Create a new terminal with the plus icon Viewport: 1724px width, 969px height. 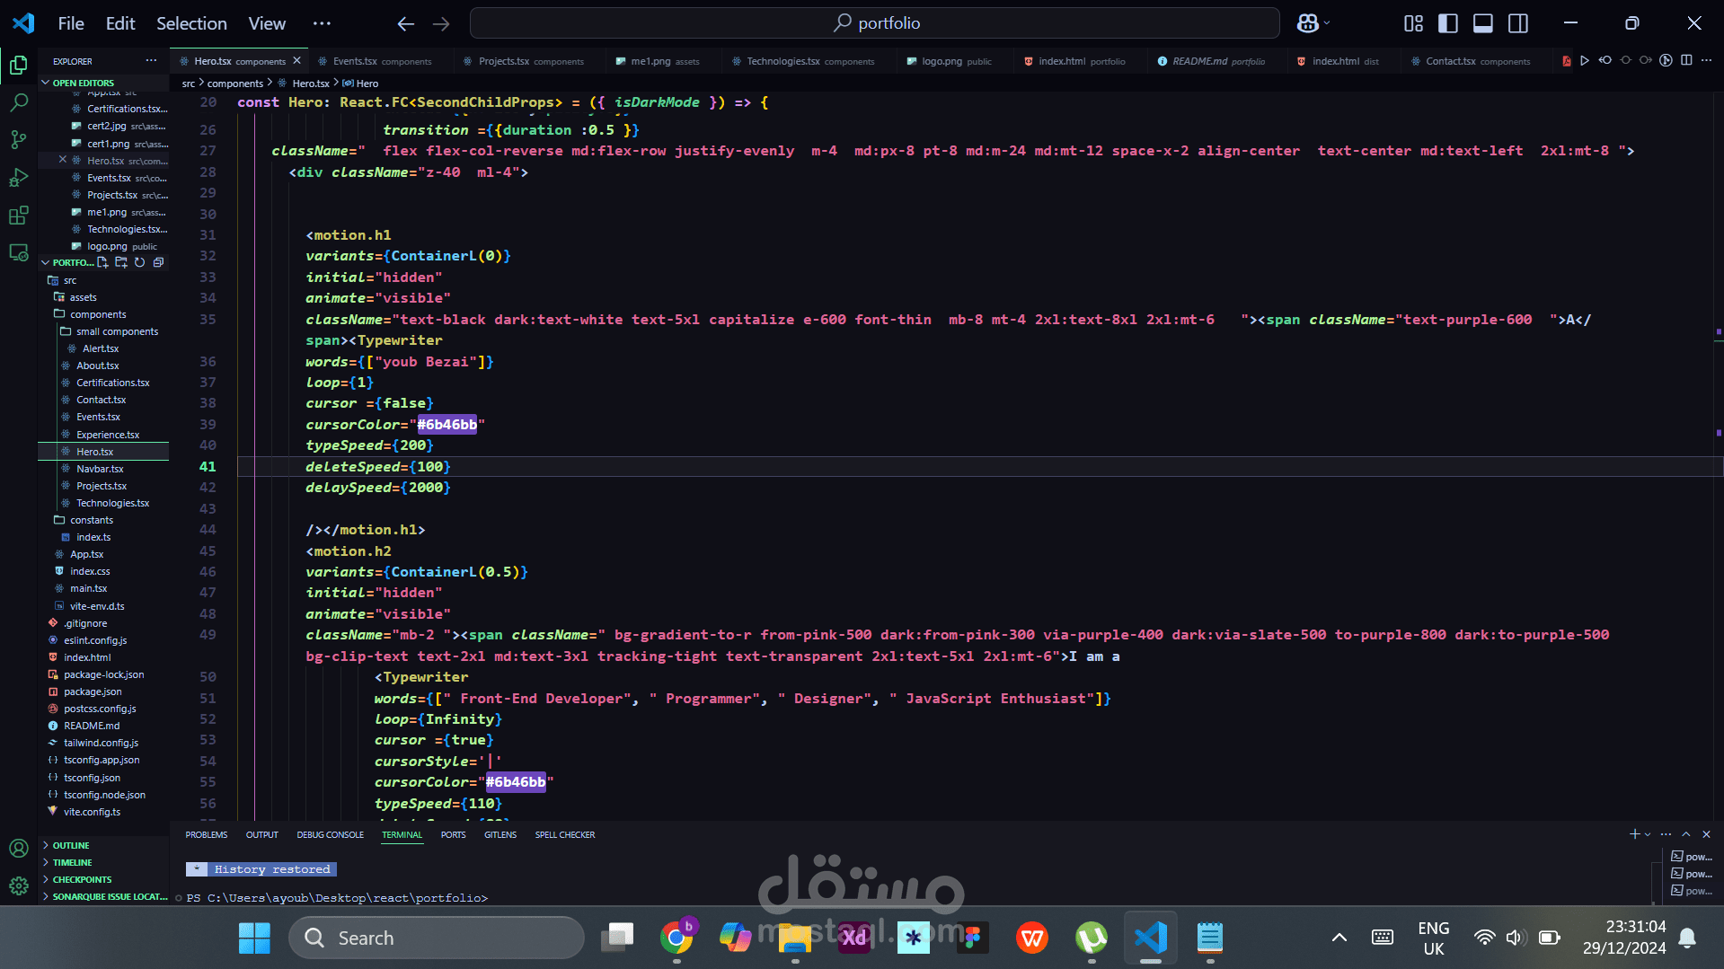point(1634,834)
